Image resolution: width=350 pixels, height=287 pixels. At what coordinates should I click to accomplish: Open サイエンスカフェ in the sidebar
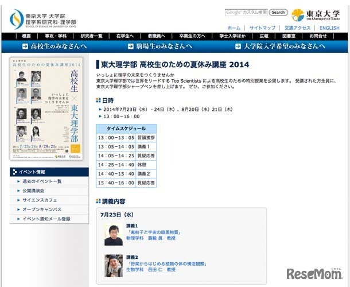pyautogui.click(x=40, y=200)
